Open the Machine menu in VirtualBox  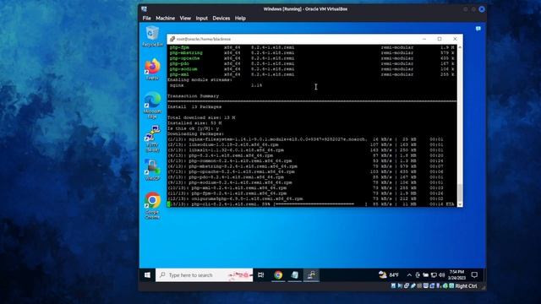click(166, 19)
